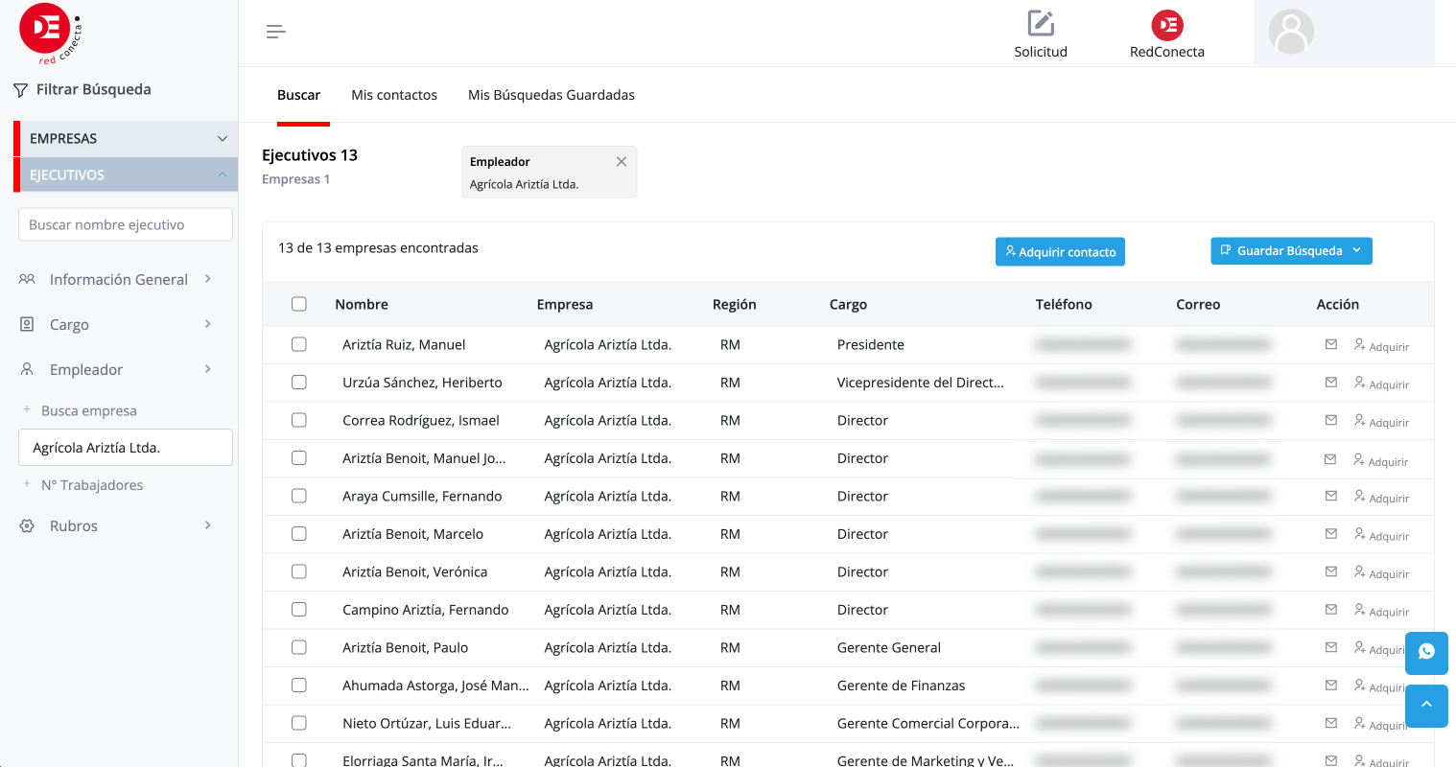Expand the EMPRESAS filter section
1456x768 pixels.
coord(126,138)
